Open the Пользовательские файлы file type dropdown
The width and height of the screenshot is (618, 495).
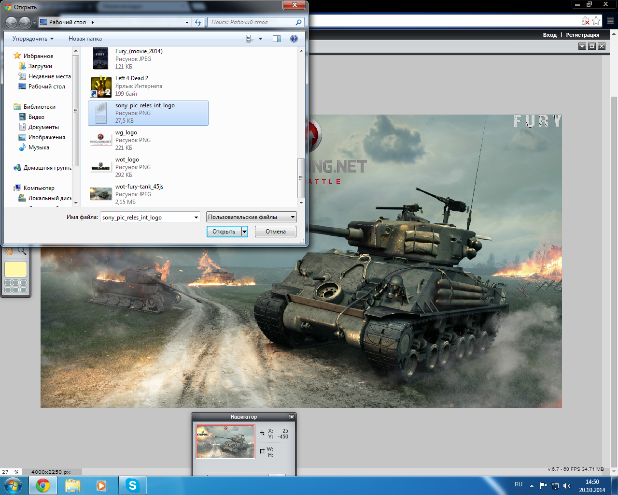click(x=252, y=217)
